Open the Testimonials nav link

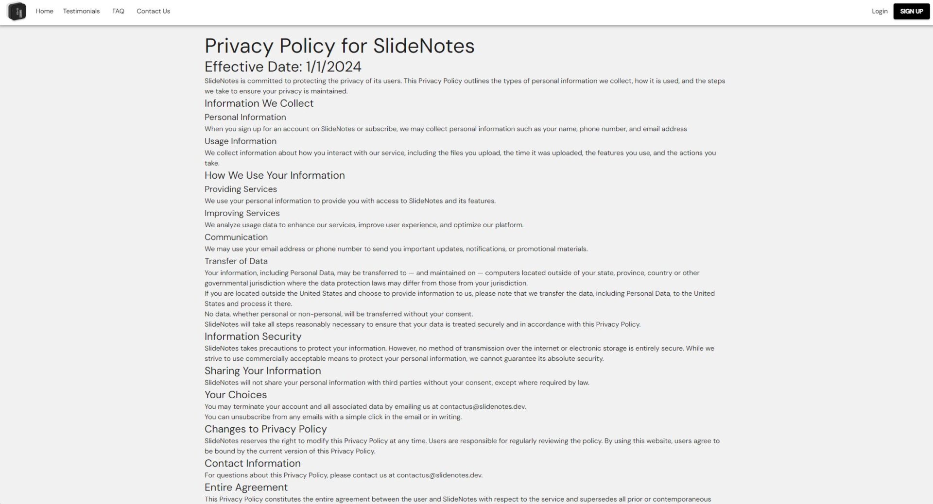[x=81, y=11]
